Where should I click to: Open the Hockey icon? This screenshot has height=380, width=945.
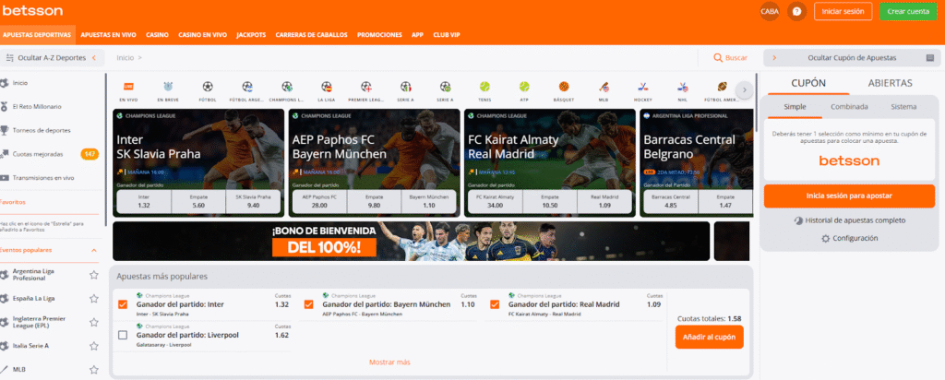(643, 87)
